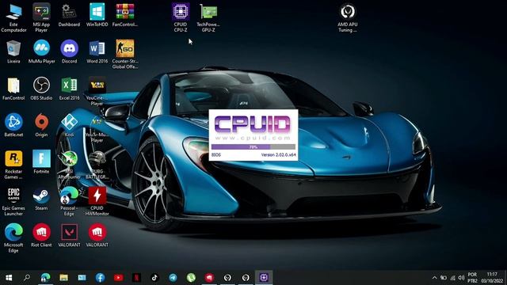Open the volume control in tray

point(461,278)
